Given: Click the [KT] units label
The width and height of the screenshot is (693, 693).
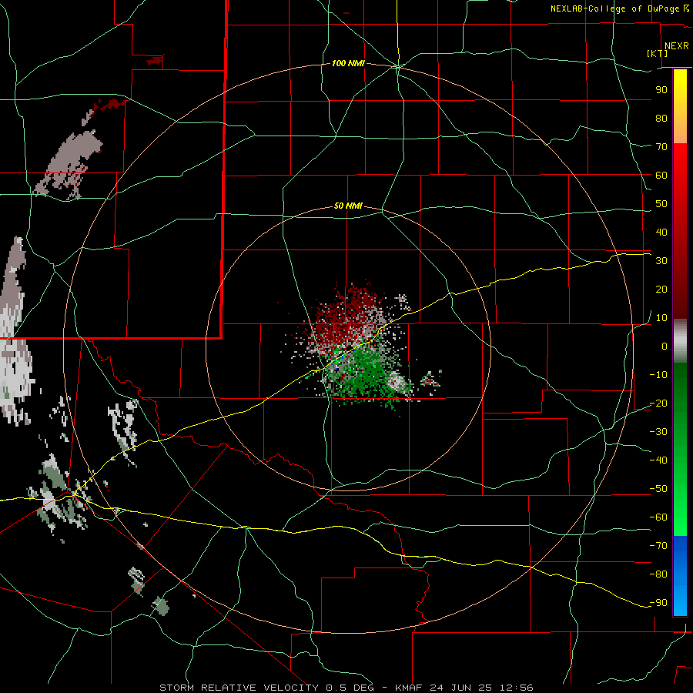Looking at the screenshot, I should tap(658, 53).
